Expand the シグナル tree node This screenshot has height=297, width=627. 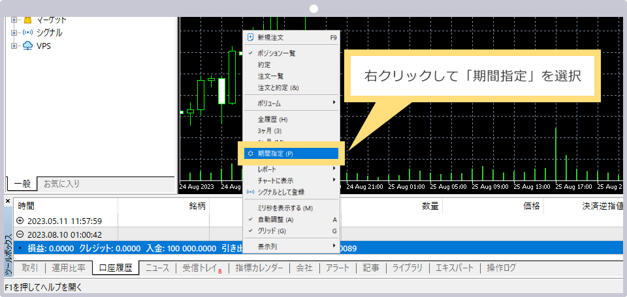point(14,33)
